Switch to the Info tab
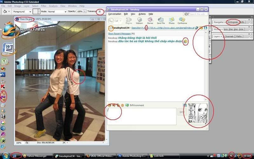254x159 pixels. tap(242, 22)
